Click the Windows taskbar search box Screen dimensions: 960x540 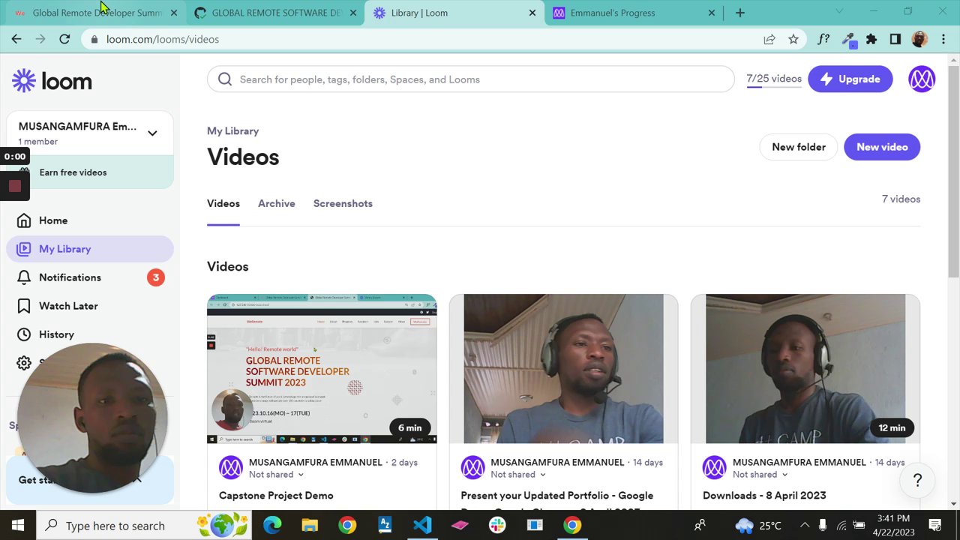145,525
